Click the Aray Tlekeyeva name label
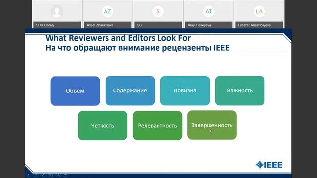The height and width of the screenshot is (178, 317). (x=209, y=25)
